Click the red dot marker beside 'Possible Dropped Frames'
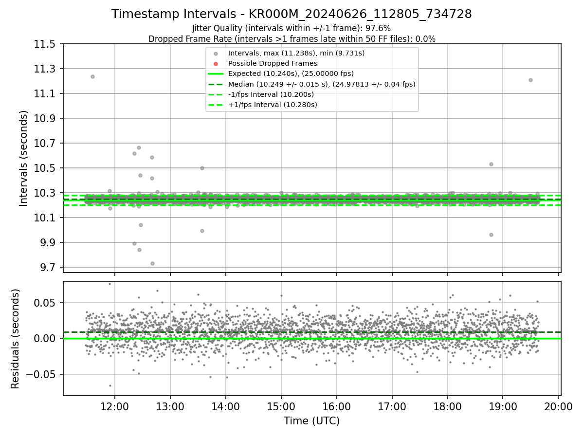Viewport: 584px width, 438px height. pos(216,64)
